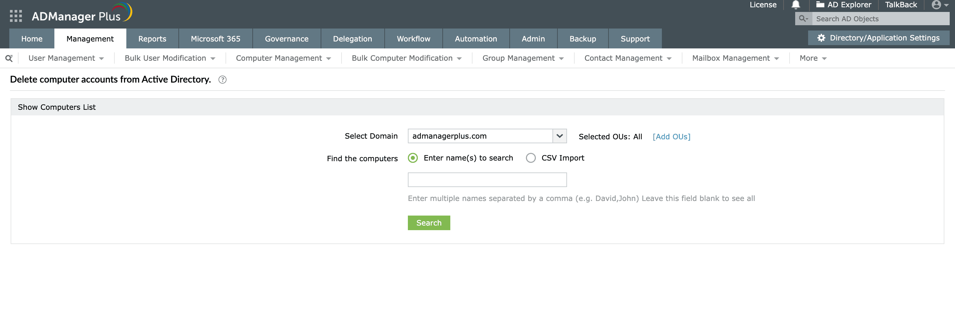Open the Workflow tab
The height and width of the screenshot is (325, 955).
point(414,38)
